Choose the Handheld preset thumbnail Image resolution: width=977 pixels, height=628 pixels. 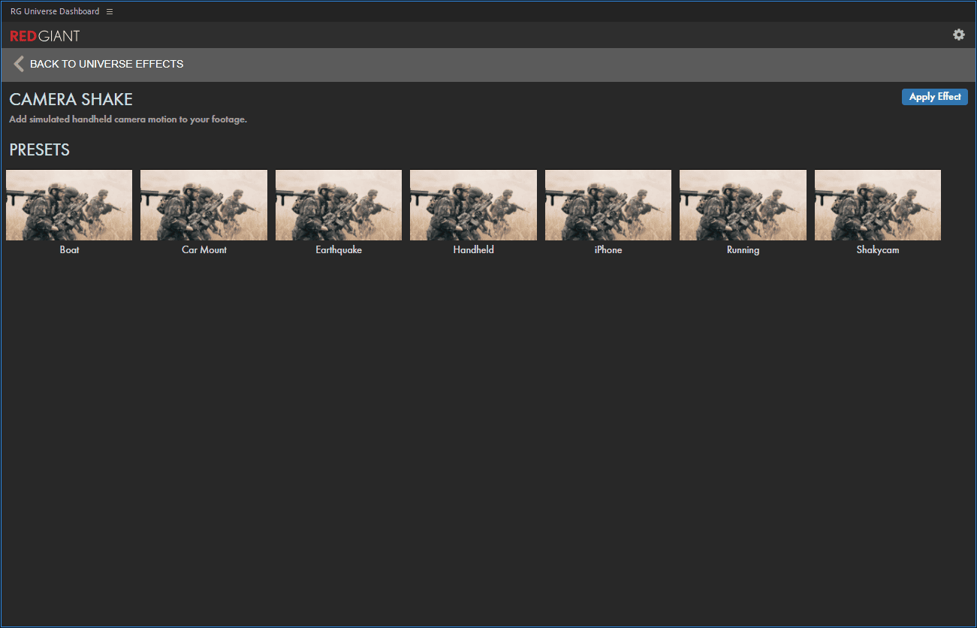coord(473,205)
